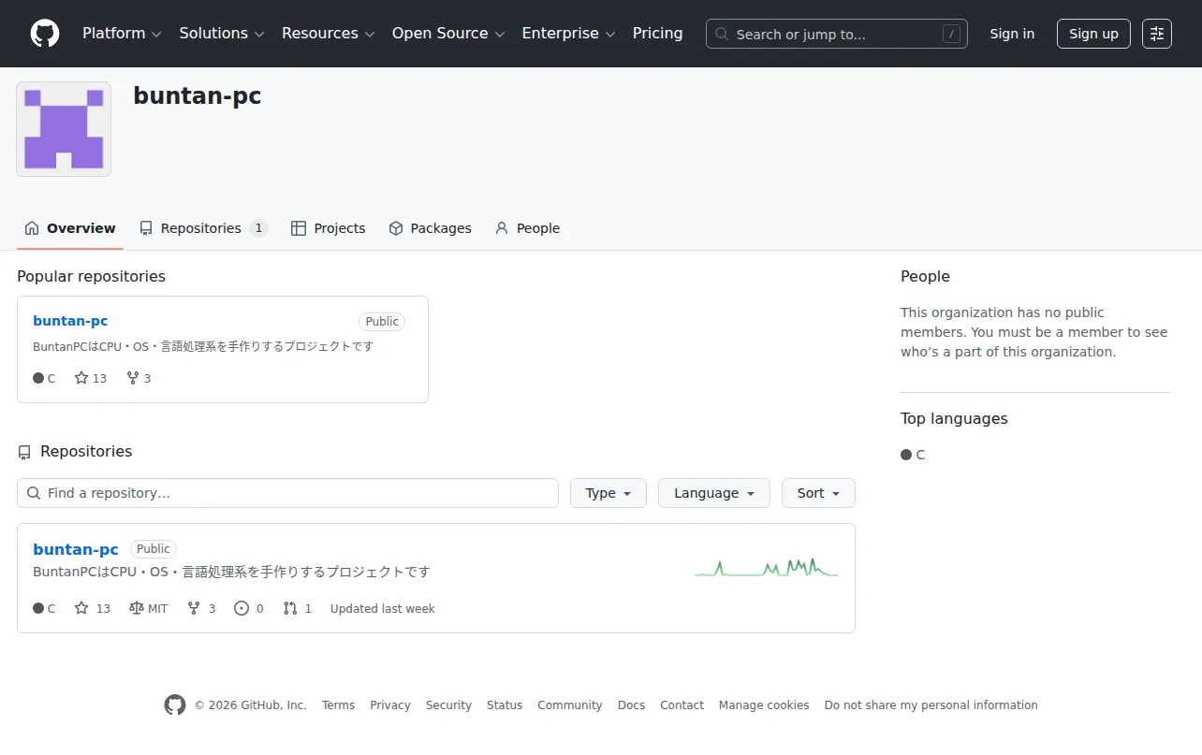Click the Top languages heading
1202x755 pixels.
click(954, 418)
